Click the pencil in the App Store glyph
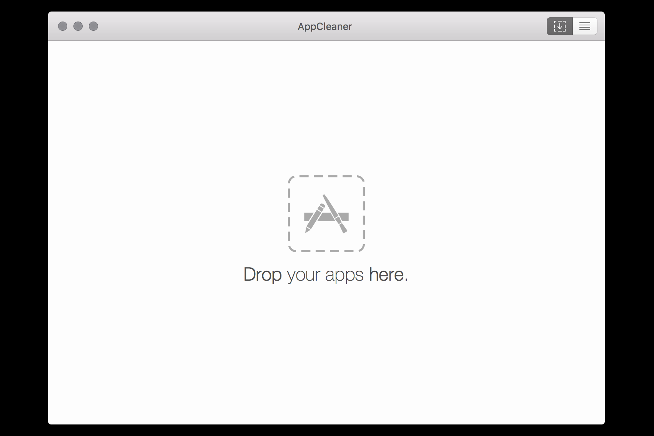Screen dimensions: 654x436 [x=315, y=219]
